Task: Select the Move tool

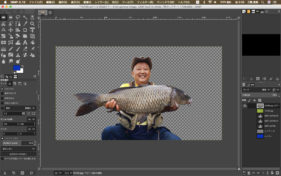Action: (11, 30)
